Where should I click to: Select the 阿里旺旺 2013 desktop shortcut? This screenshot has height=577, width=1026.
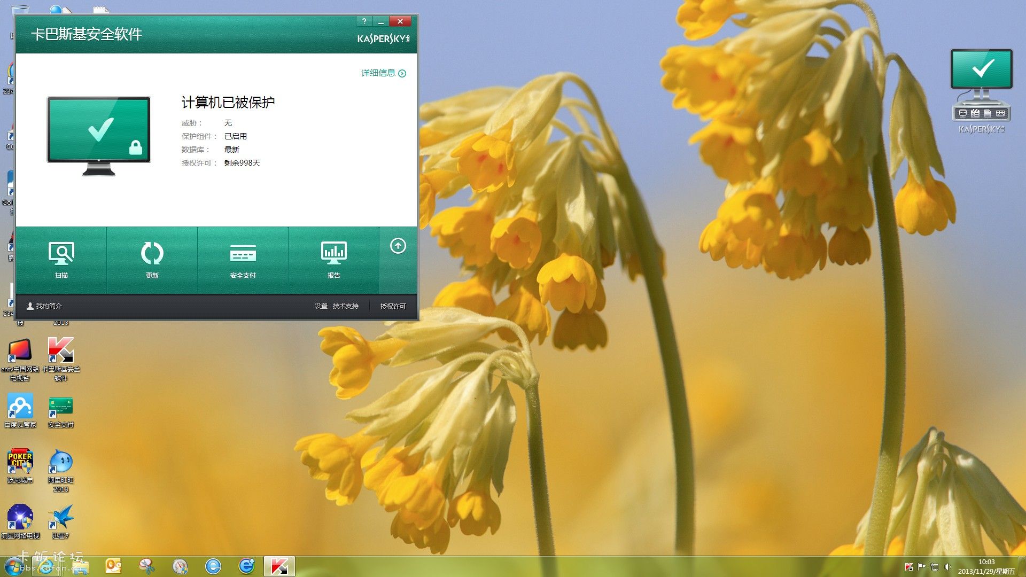(61, 470)
